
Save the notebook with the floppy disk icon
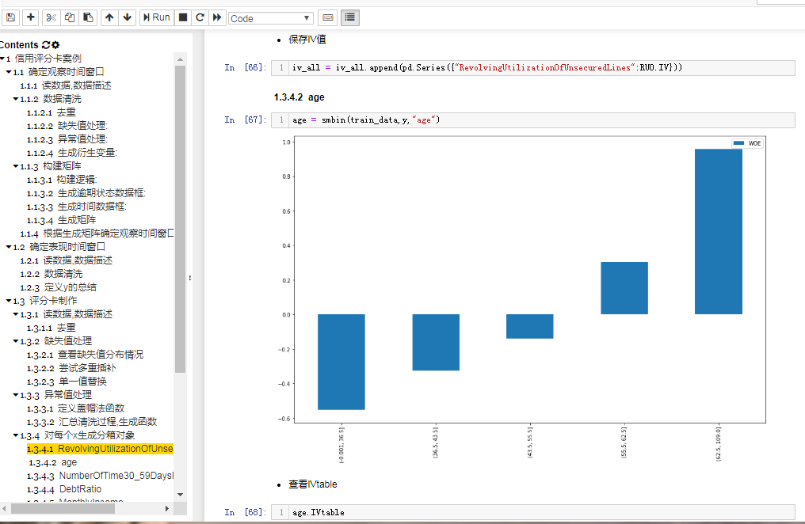pos(10,17)
